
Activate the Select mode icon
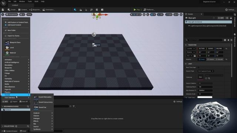[x=75, y=10]
